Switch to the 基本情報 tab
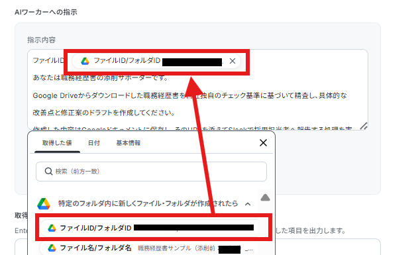420x255 pixels. pos(129,143)
